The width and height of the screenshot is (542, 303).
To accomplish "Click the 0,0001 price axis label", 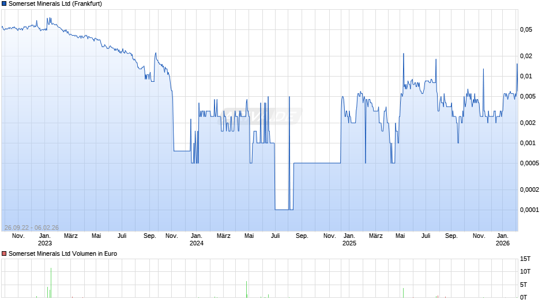I will 529,210.
